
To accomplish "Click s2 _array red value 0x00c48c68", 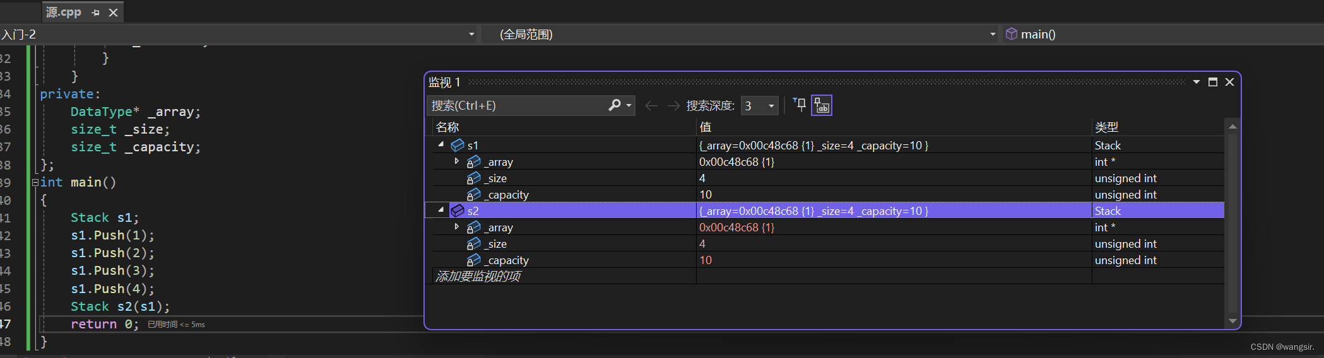I will pyautogui.click(x=736, y=228).
